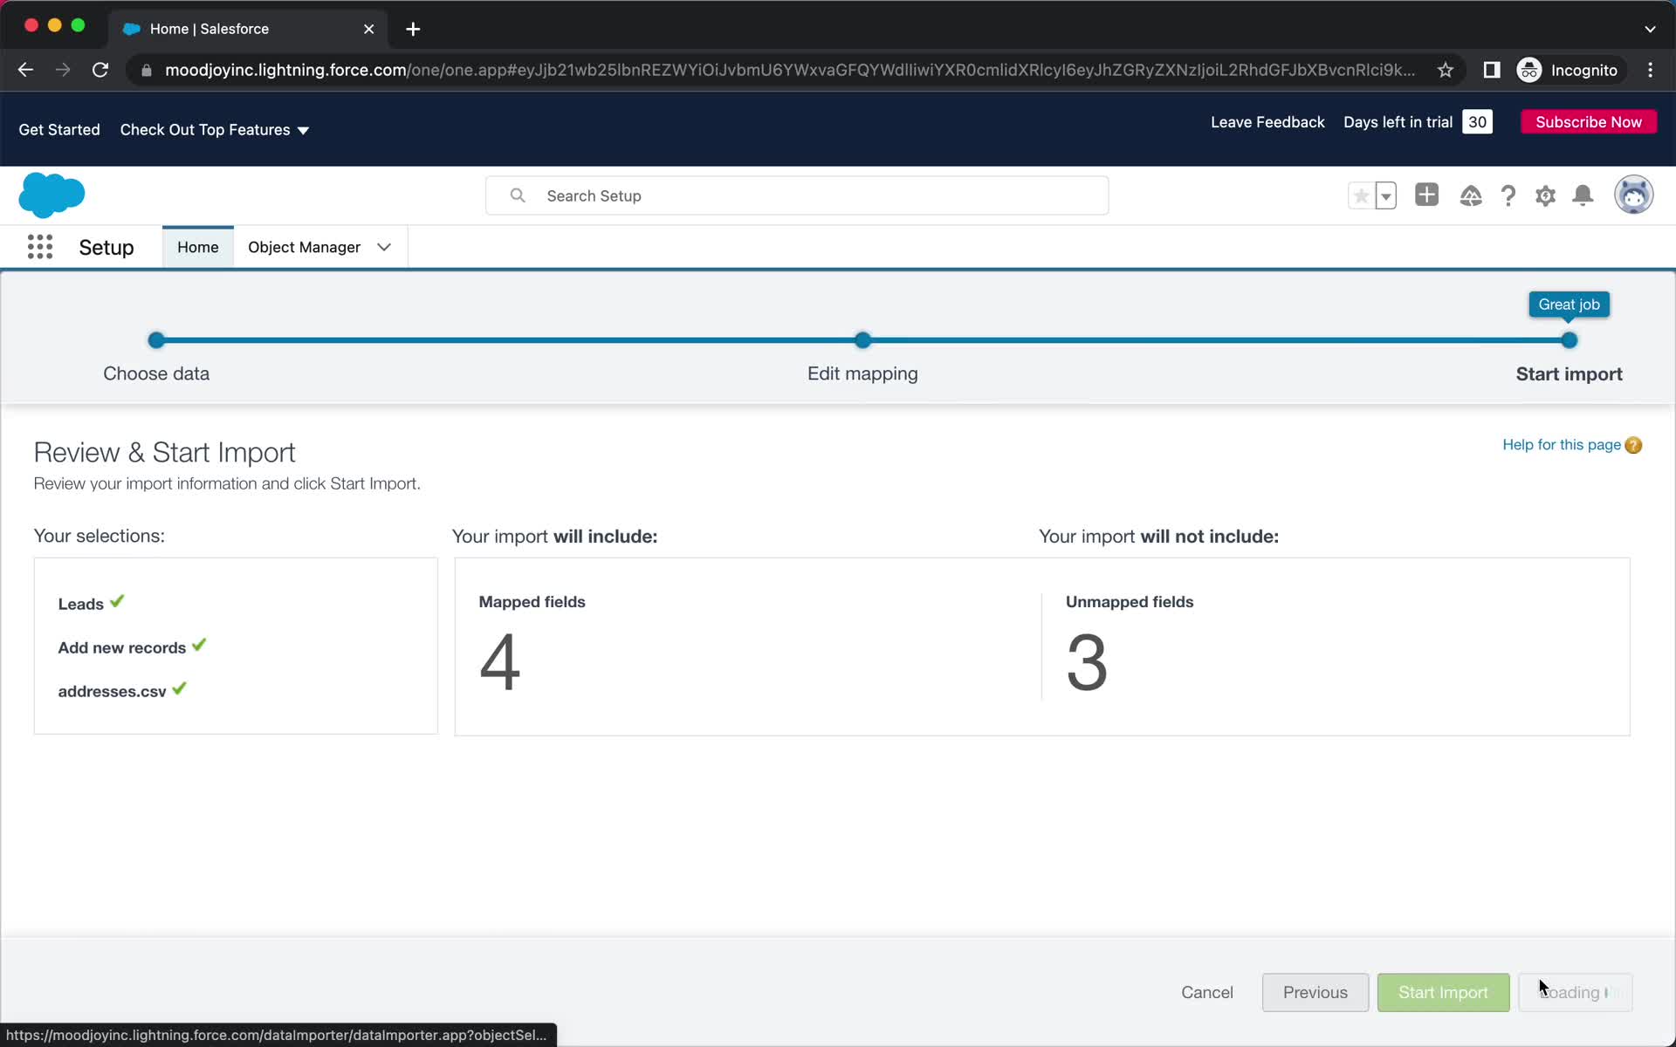Click the Start Import button
Viewport: 1676px width, 1047px height.
[1443, 992]
